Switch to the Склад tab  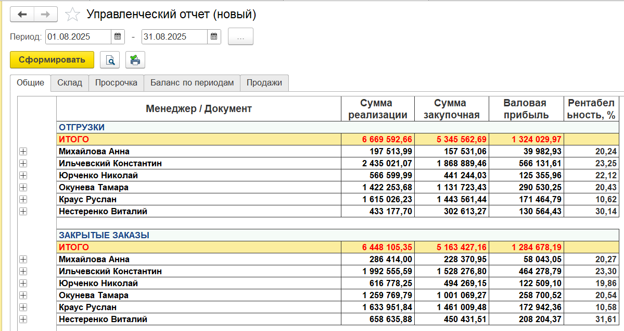click(70, 83)
